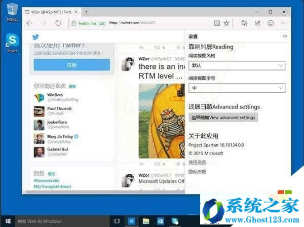Click WZor avatar on RTM tweet
The width and height of the screenshot is (304, 227).
(x=128, y=64)
